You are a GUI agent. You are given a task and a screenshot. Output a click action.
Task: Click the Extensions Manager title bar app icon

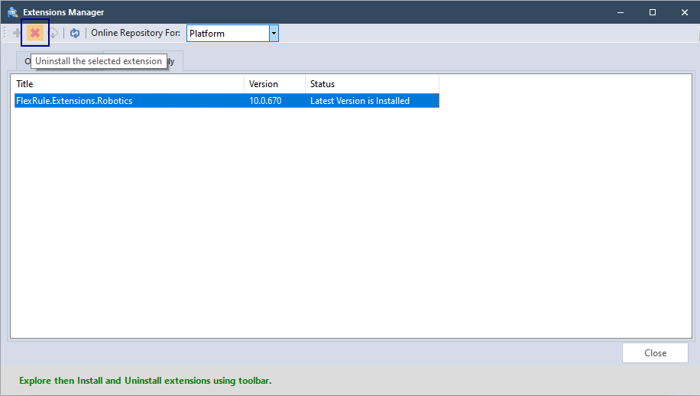pos(13,12)
